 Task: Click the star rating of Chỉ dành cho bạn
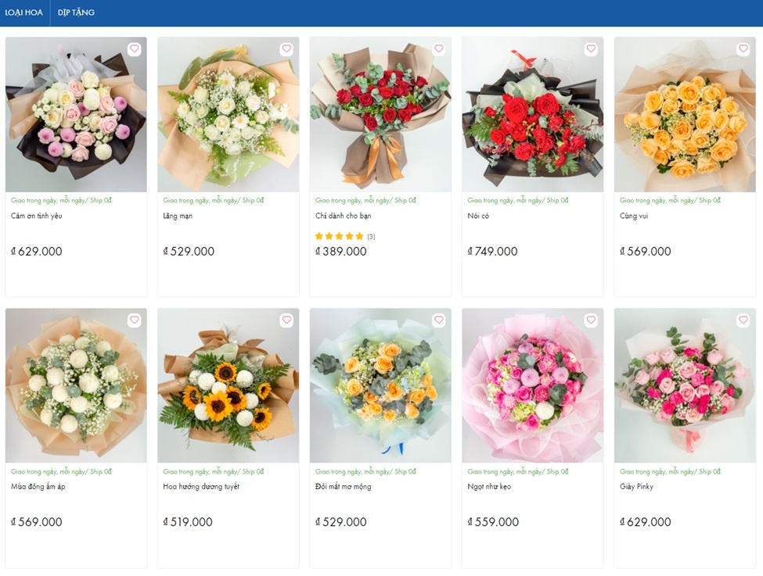[340, 236]
